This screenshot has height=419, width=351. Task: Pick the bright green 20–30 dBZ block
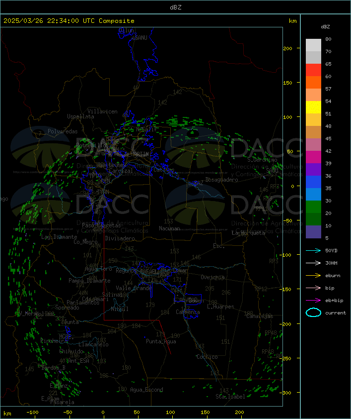(313, 207)
